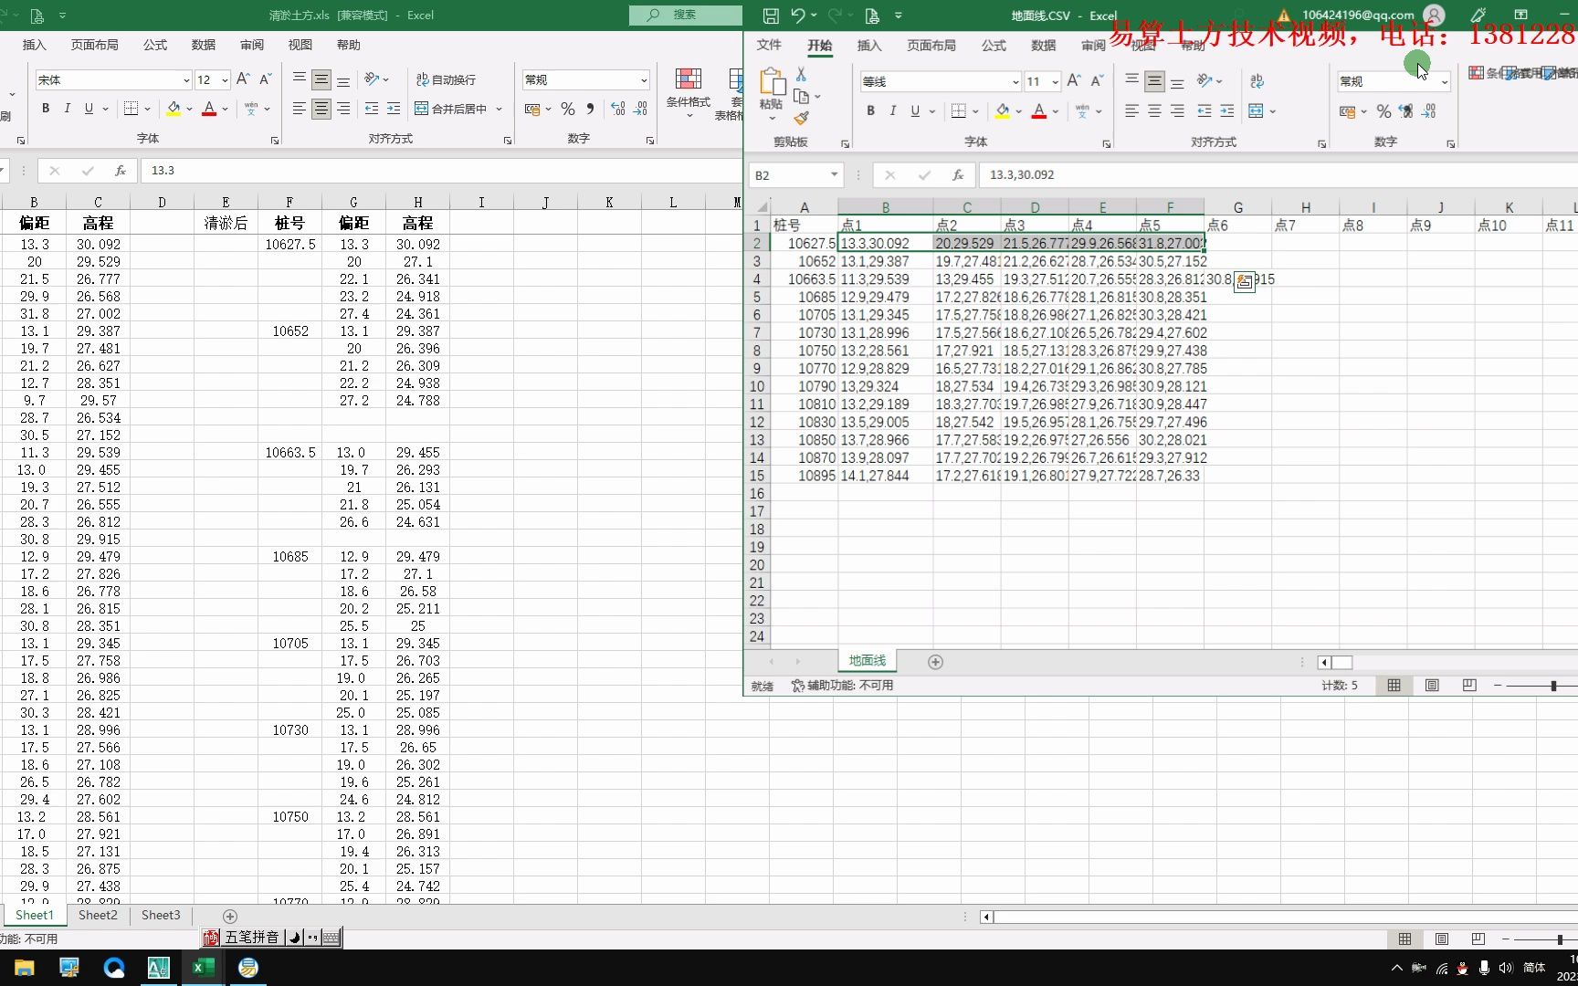Click zoom slider handle in 地面线.CSV status bar
The height and width of the screenshot is (986, 1578).
tap(1553, 686)
